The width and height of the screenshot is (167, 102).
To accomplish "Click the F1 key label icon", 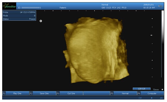I will (4, 93).
